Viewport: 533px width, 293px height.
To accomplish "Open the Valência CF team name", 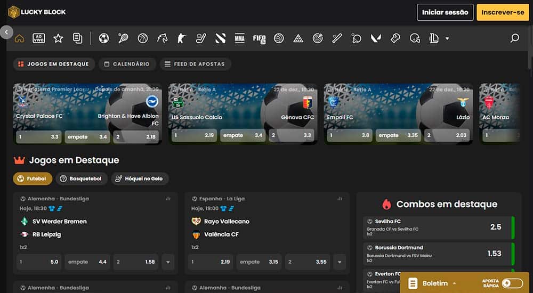I will pos(221,234).
